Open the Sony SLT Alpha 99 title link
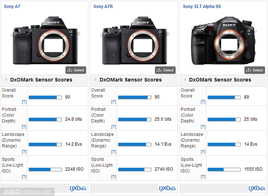Viewport: 268px width, 196px height. tap(202, 7)
